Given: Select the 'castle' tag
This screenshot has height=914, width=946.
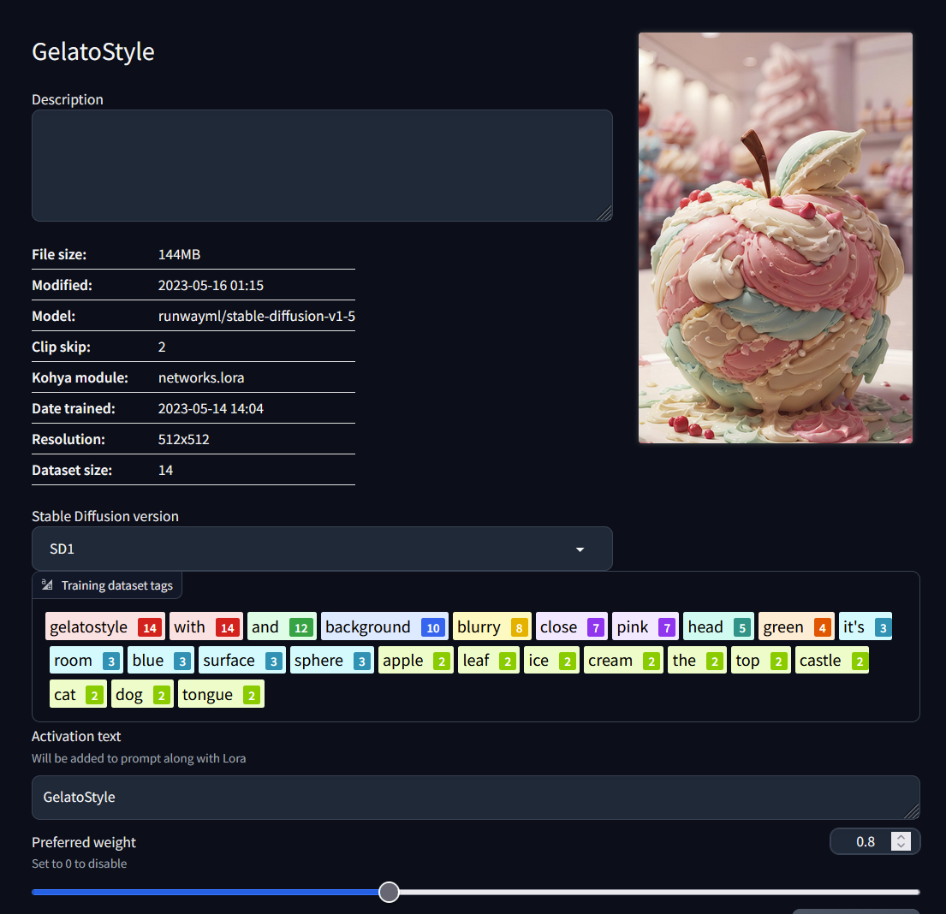Looking at the screenshot, I should pyautogui.click(x=832, y=660).
